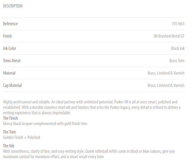Click The Finish subheading
This screenshot has width=192, height=163.
tap(10, 118)
